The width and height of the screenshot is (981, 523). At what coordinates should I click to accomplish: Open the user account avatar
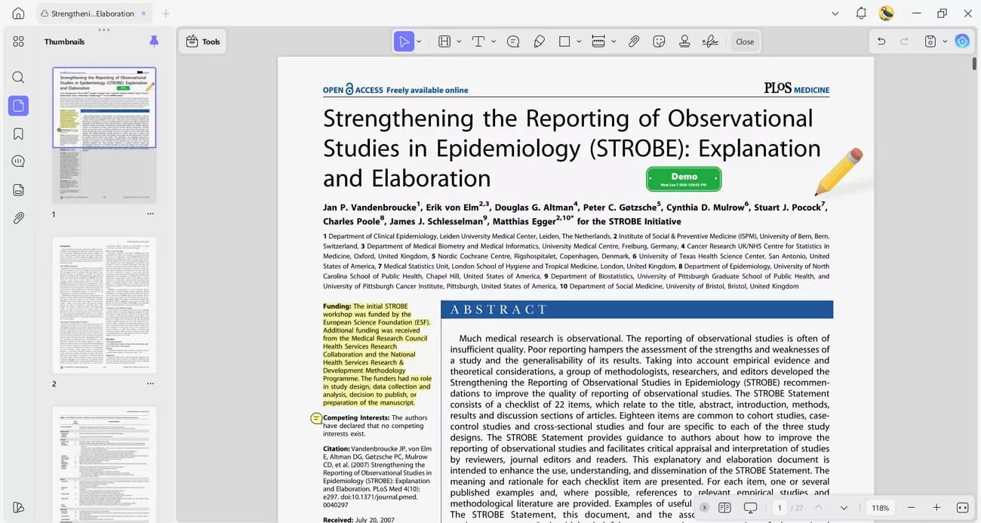tap(887, 13)
